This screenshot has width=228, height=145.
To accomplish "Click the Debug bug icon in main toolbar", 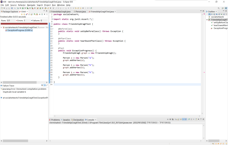I will [x=18, y=8].
